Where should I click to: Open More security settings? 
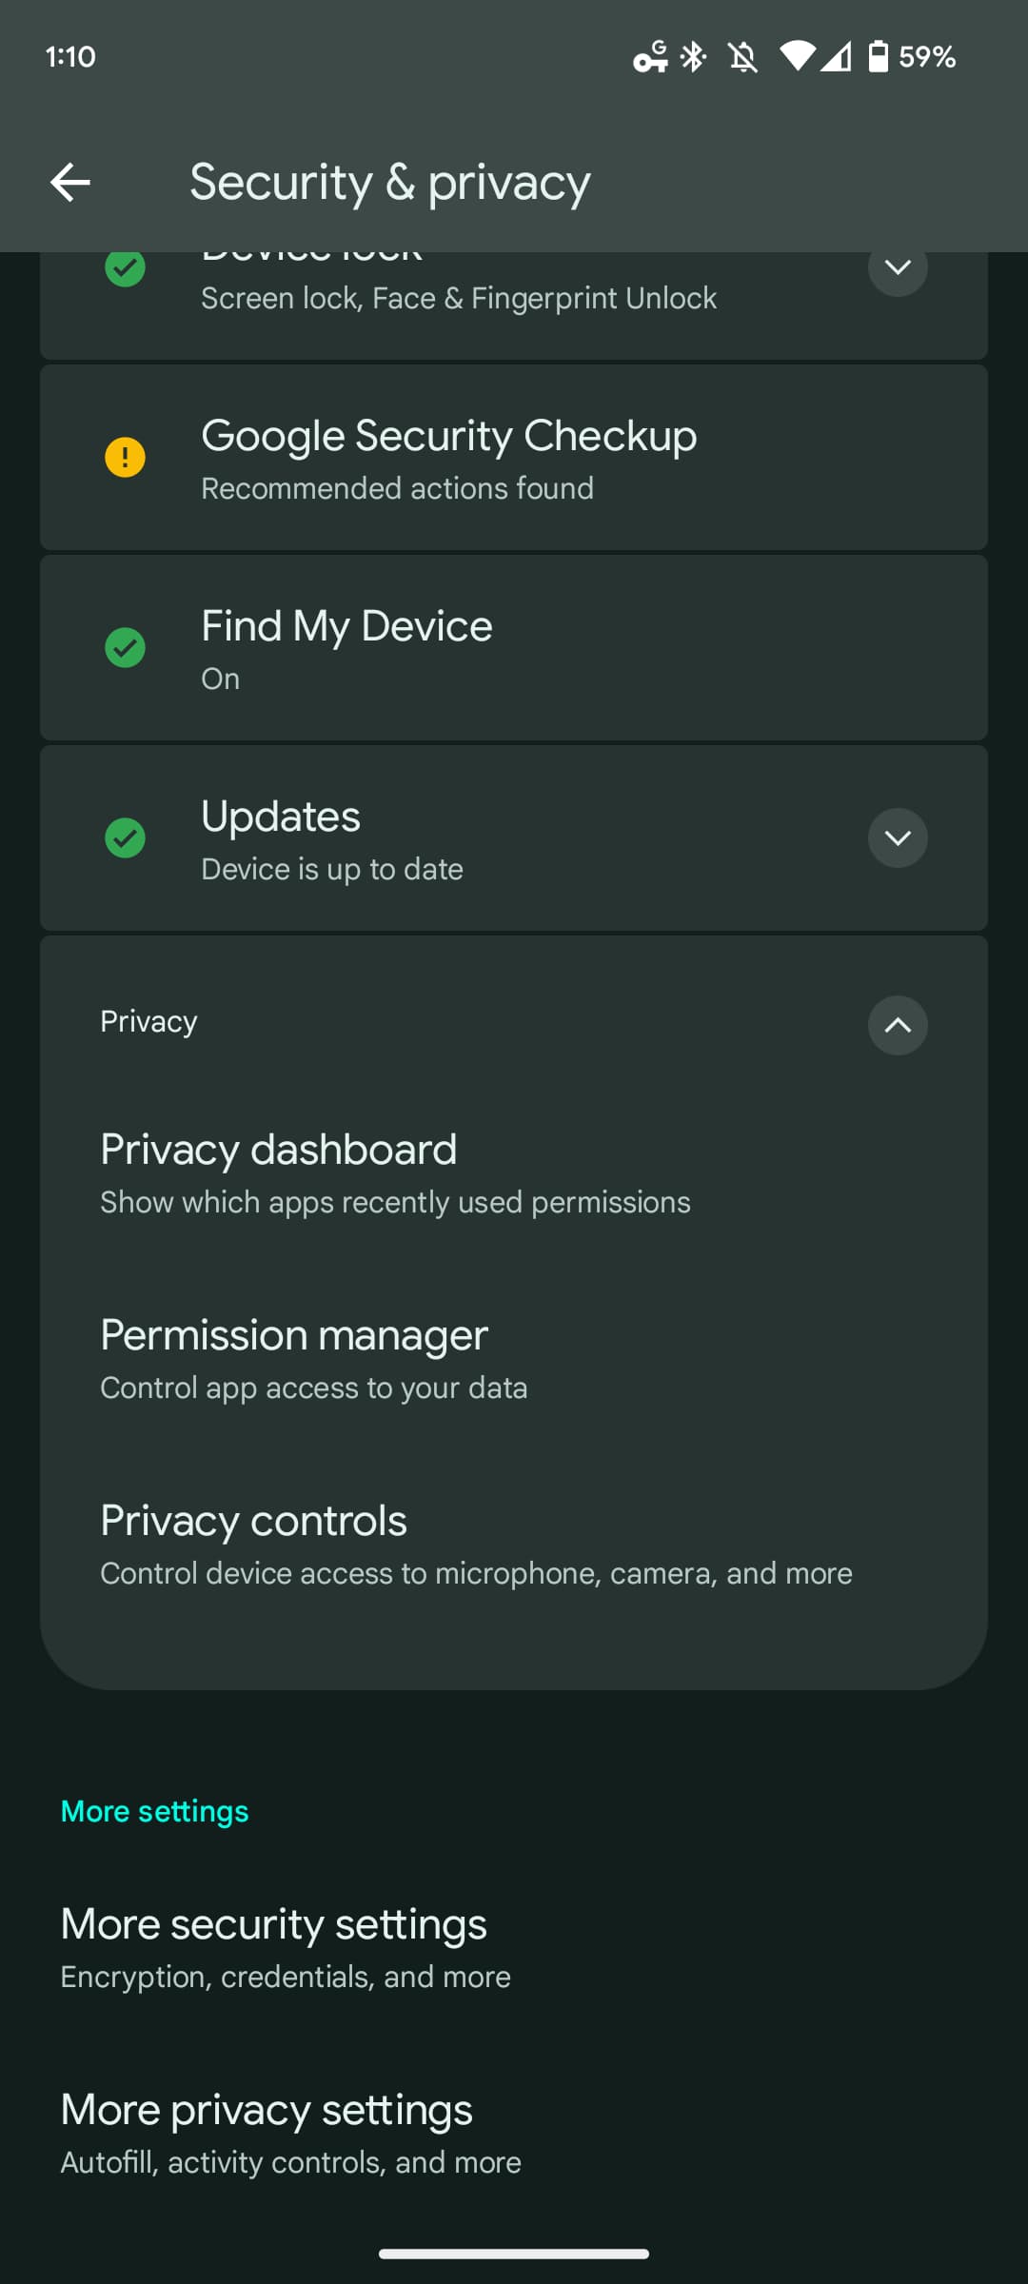pos(286,1948)
